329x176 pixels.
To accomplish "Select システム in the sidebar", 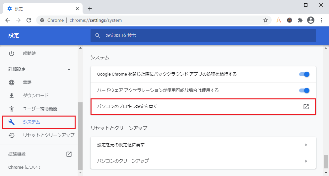I will [39, 122].
